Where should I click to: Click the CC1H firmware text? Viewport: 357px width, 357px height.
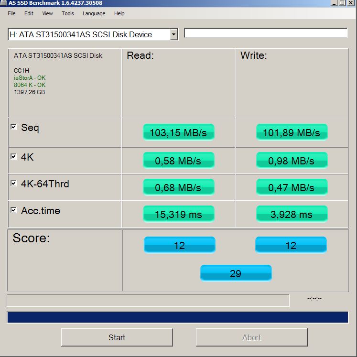pyautogui.click(x=22, y=71)
